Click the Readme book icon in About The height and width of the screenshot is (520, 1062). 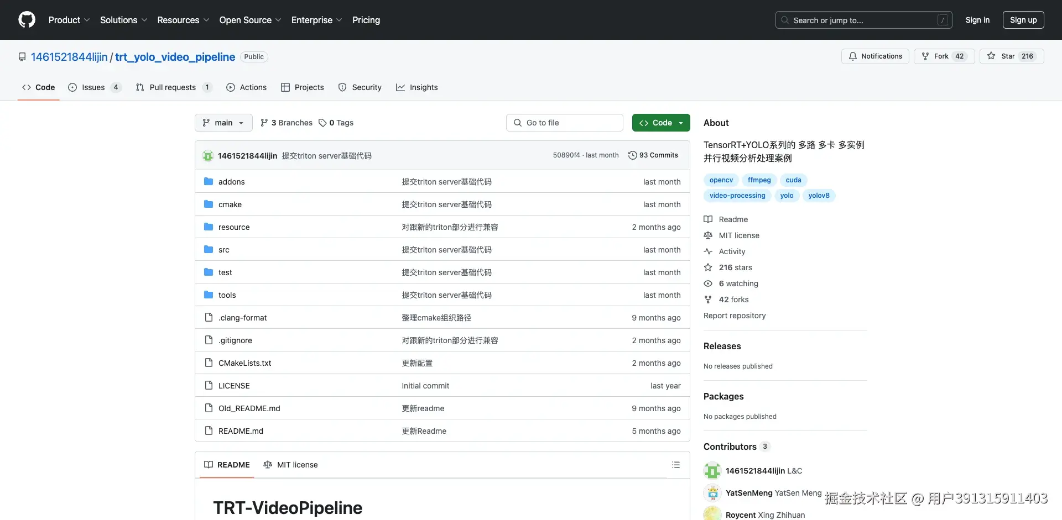tap(708, 219)
